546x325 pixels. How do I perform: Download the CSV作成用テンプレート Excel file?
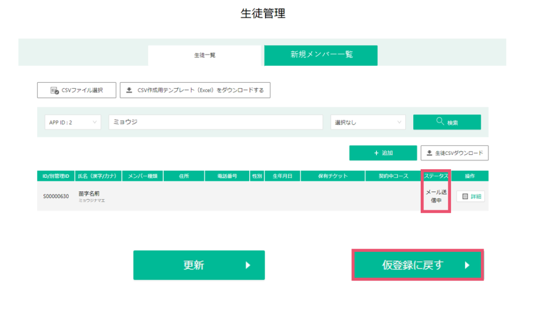[x=195, y=90]
